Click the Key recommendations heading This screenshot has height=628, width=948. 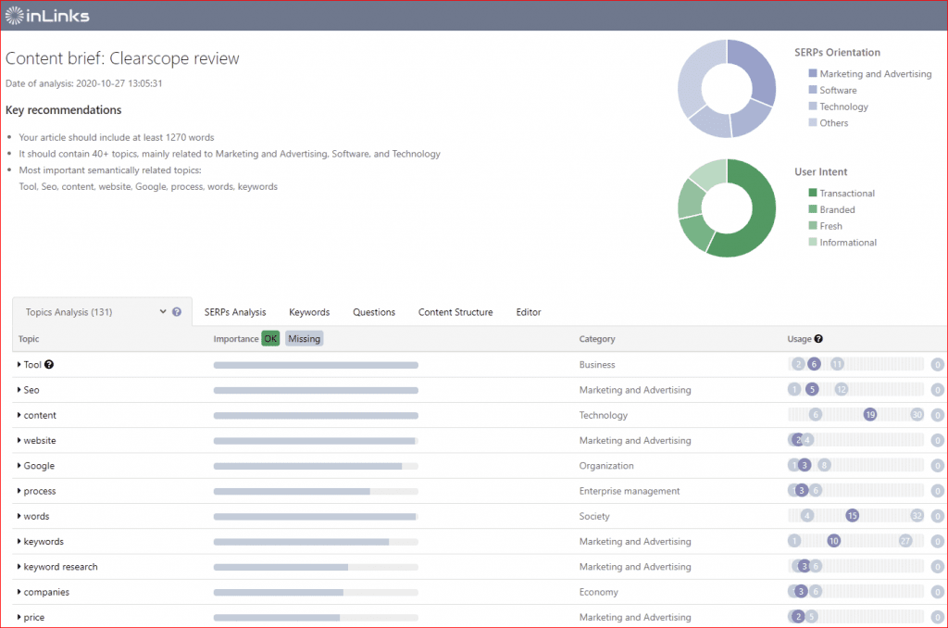pos(64,110)
